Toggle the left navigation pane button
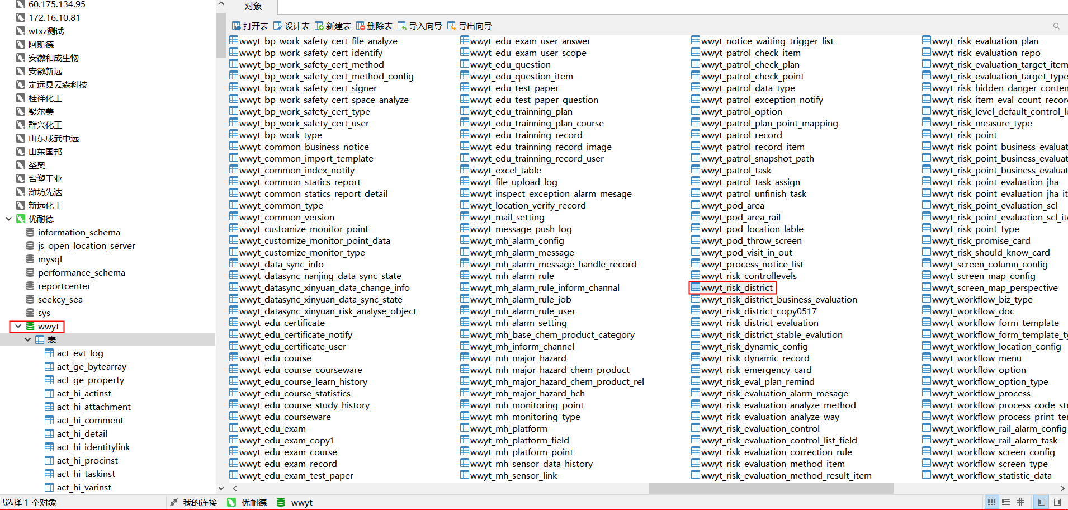1068x510 pixels. [1041, 502]
